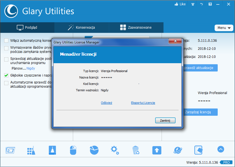
Task: Click version number 5.111.0.136 in right panel
Action: (x=207, y=41)
